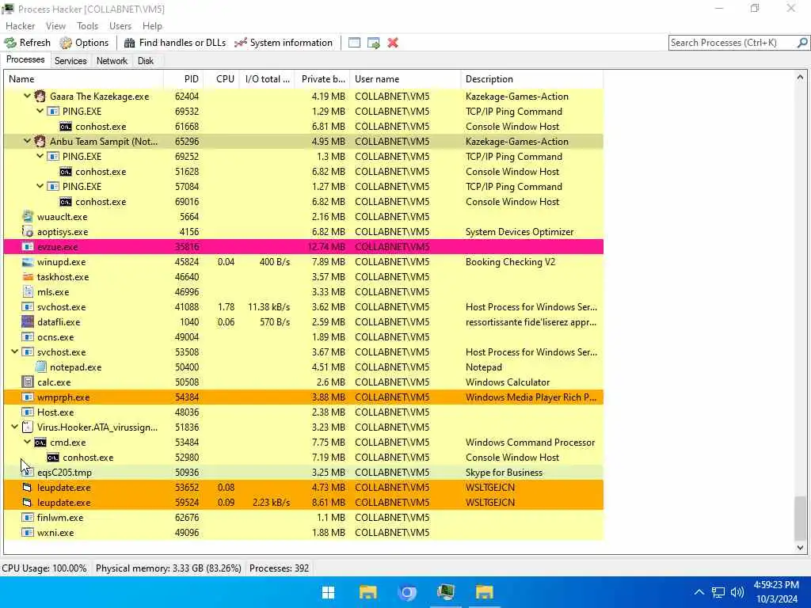Show hidden system tray icons chevron
811x608 pixels.
[699, 592]
